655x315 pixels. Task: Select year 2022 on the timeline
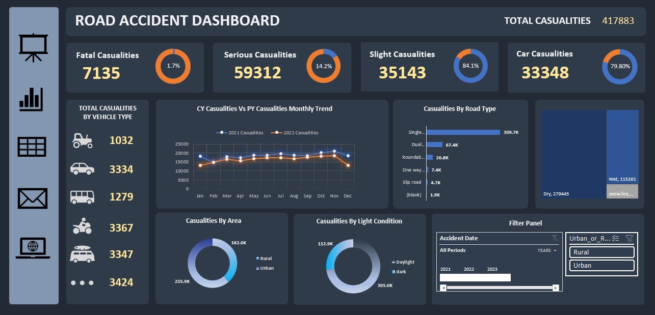click(469, 269)
